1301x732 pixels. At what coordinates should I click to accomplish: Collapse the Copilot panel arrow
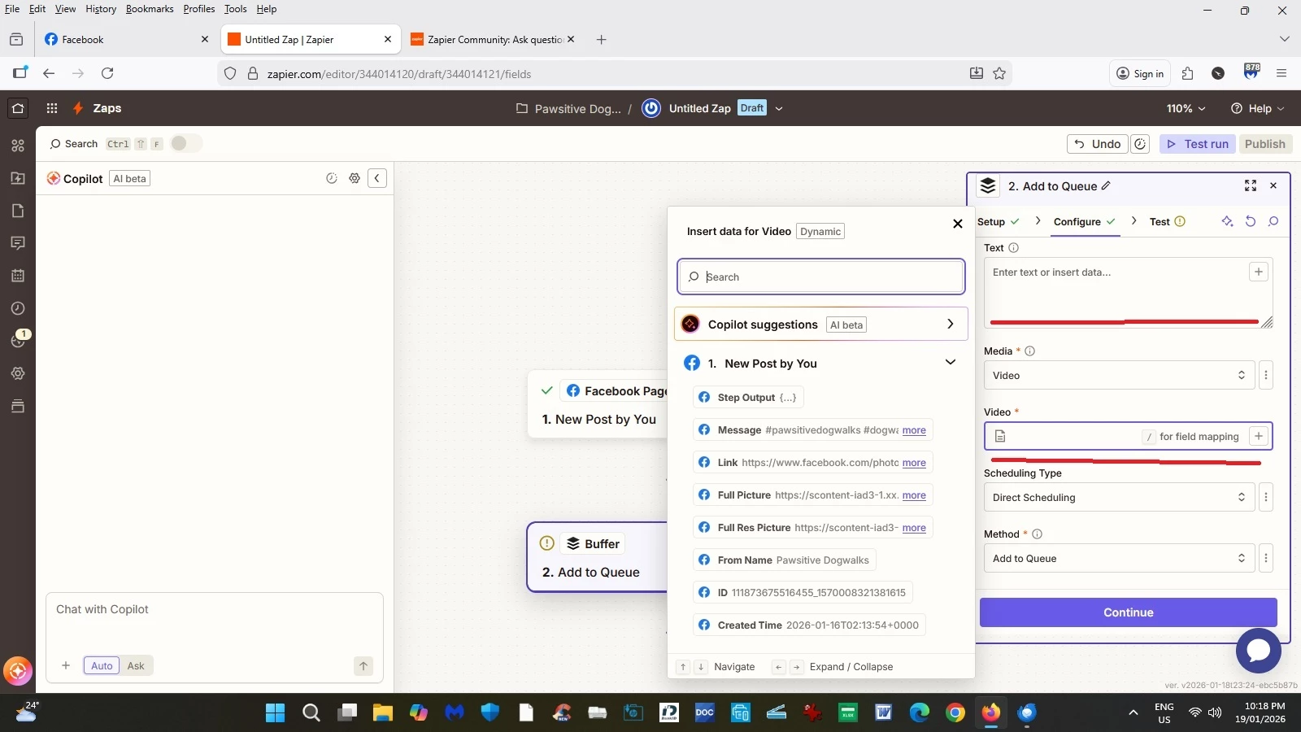(377, 178)
